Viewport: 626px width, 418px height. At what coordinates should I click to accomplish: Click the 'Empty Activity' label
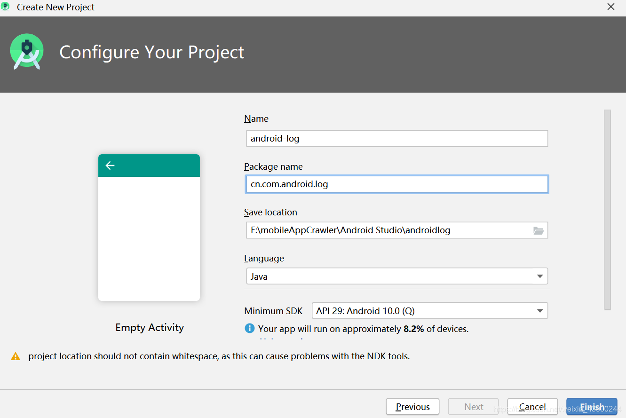(x=150, y=328)
